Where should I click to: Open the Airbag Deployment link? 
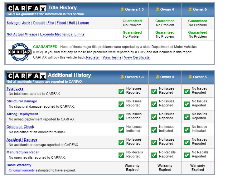tap(22, 114)
